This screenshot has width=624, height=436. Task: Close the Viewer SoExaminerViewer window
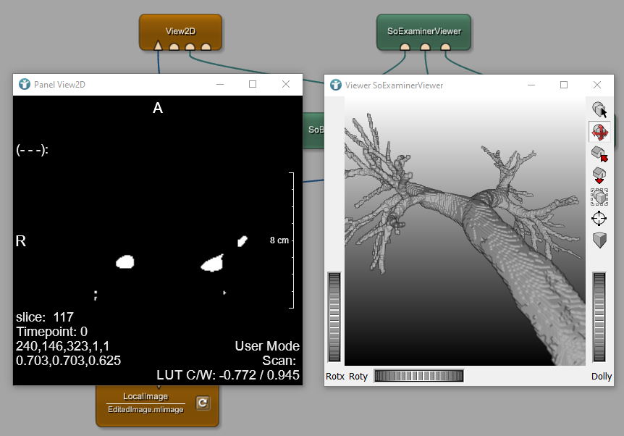(x=597, y=85)
